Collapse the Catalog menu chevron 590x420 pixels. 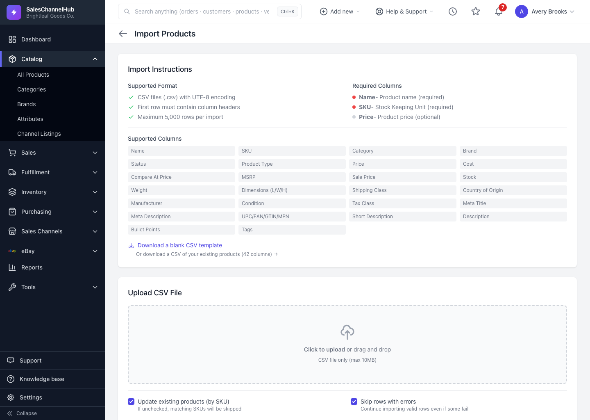tap(95, 59)
